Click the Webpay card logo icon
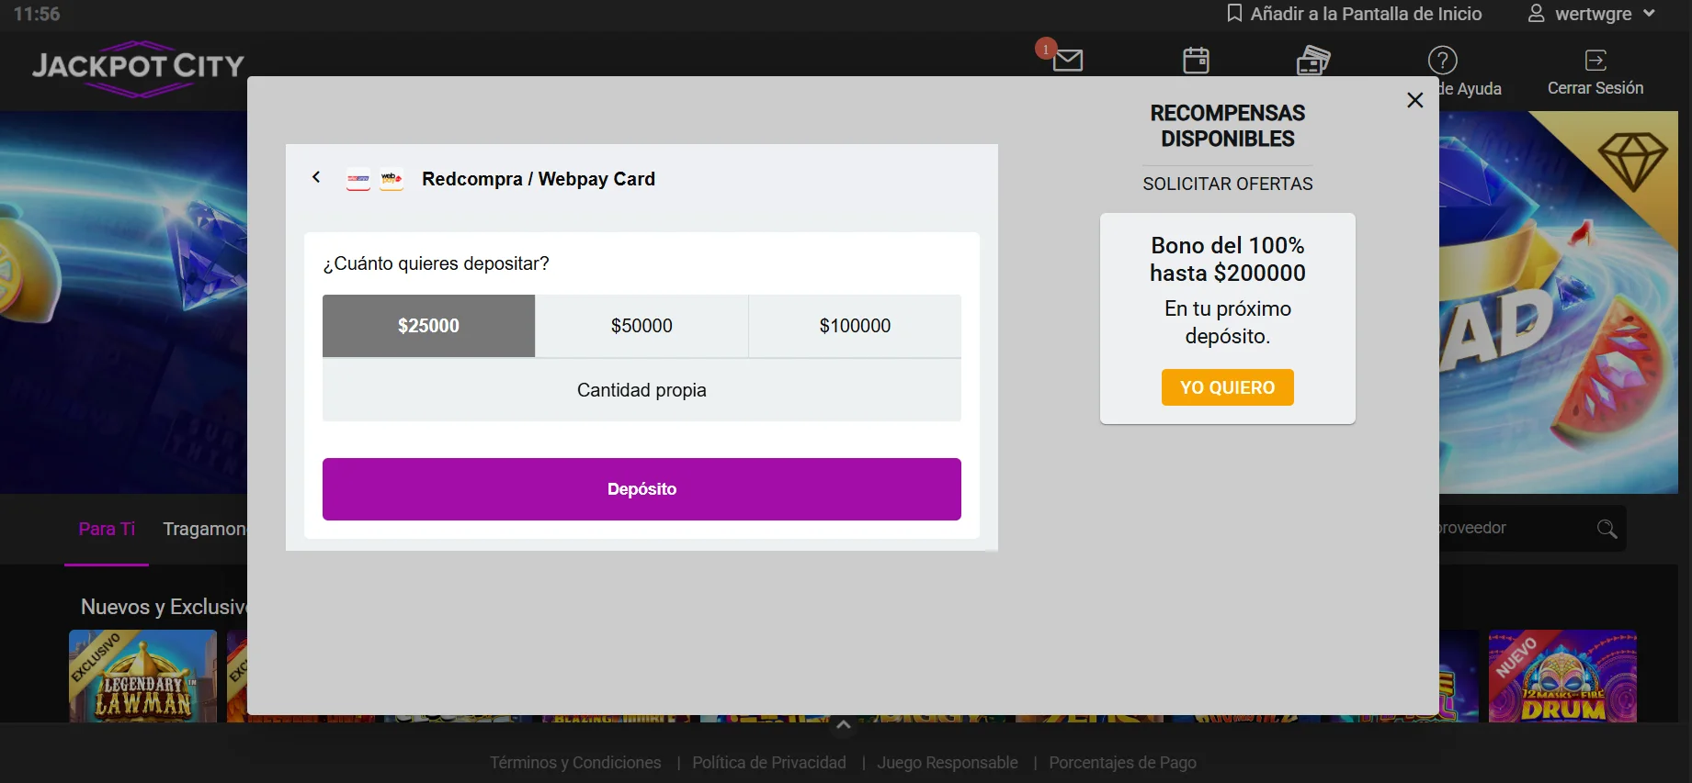The image size is (1692, 783). 392,179
